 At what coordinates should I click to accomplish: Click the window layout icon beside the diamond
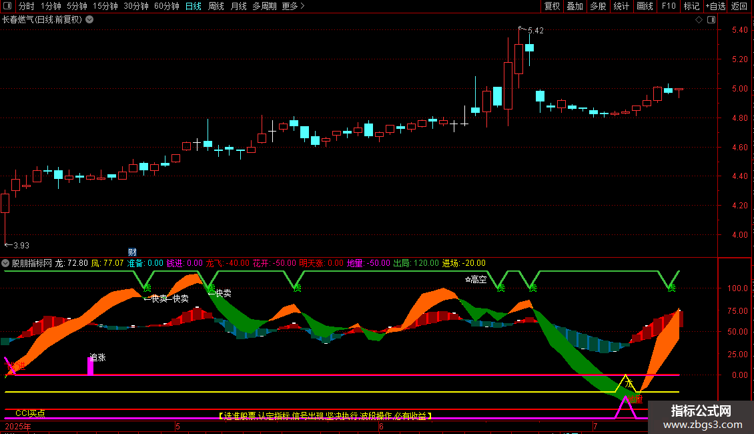711,20
